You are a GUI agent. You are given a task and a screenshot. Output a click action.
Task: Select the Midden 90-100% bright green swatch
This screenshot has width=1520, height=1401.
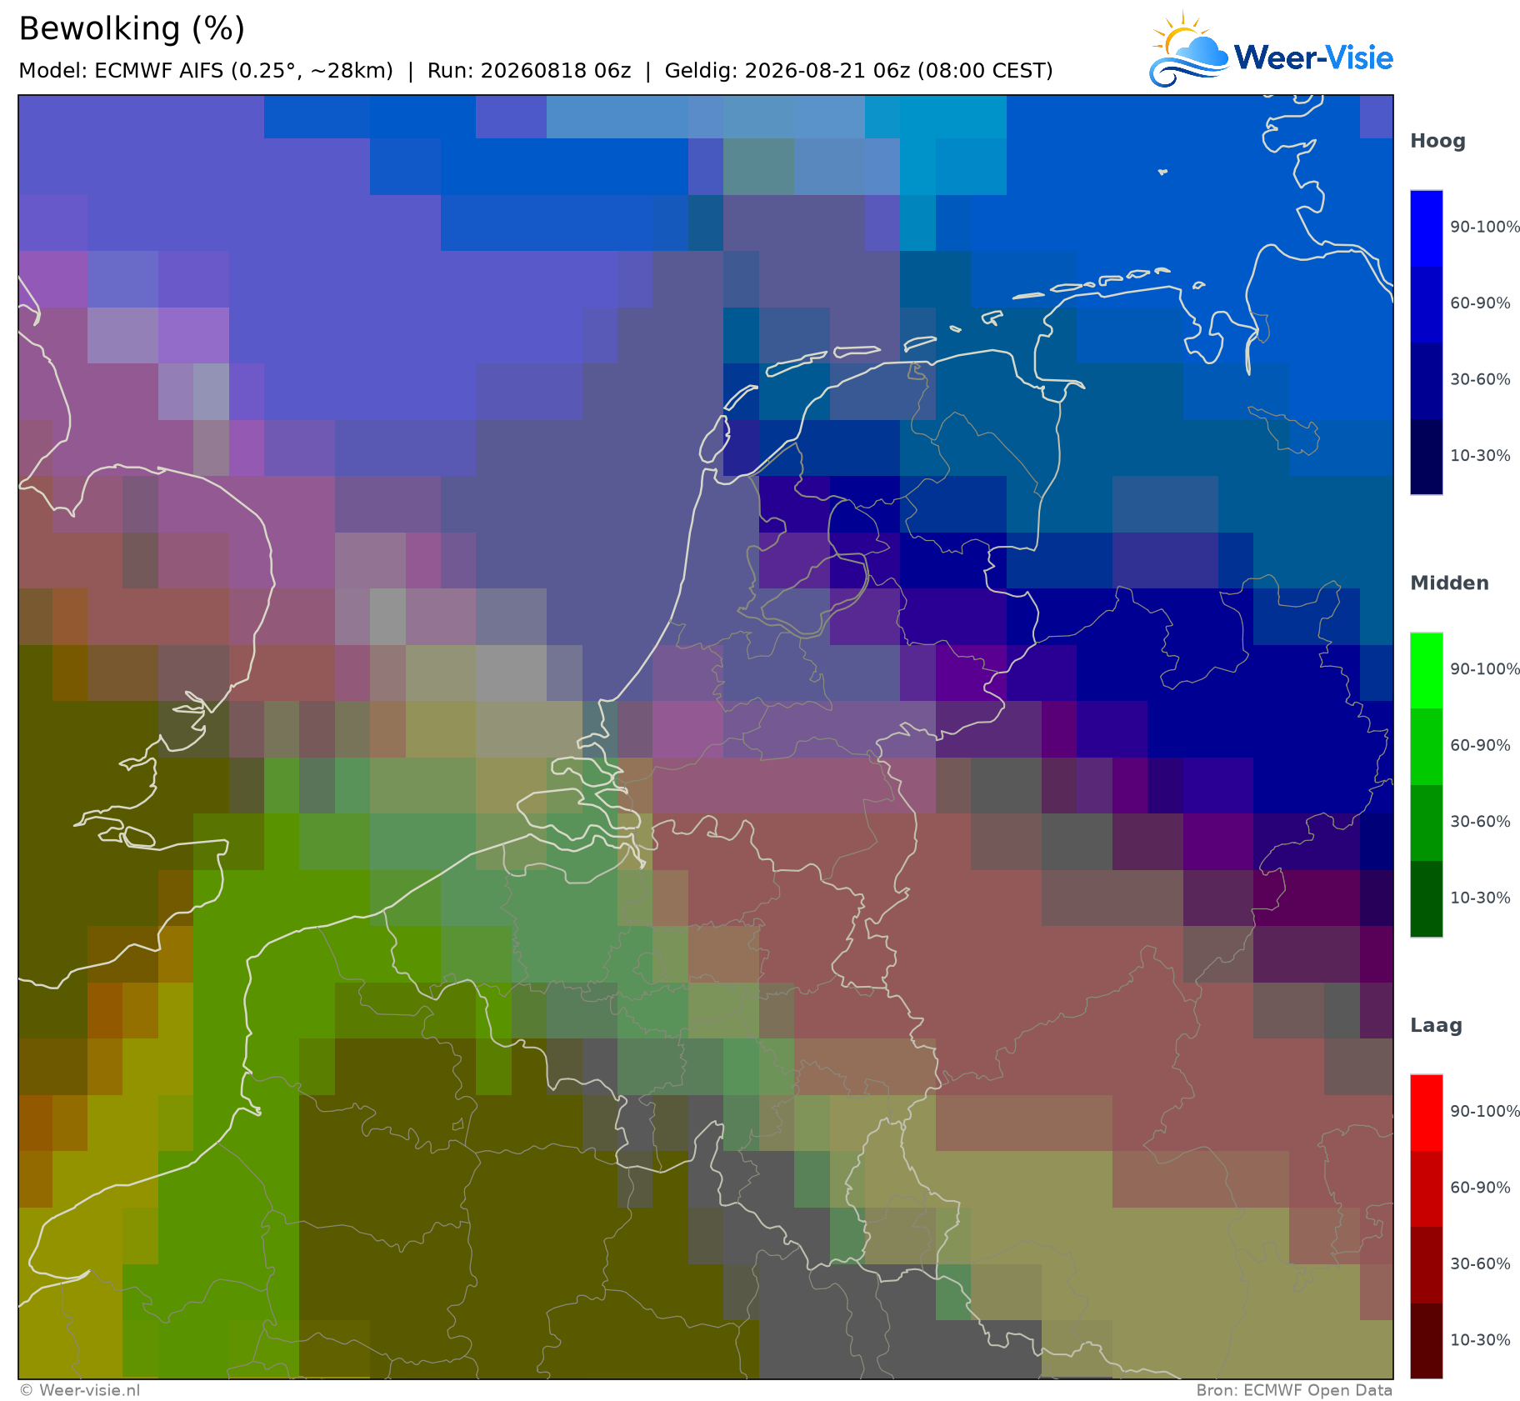pos(1426,671)
